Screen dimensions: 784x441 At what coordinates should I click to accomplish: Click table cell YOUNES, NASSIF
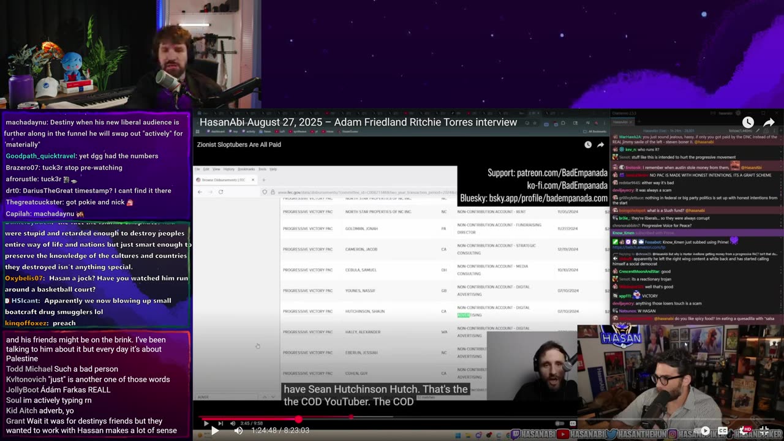pyautogui.click(x=360, y=290)
